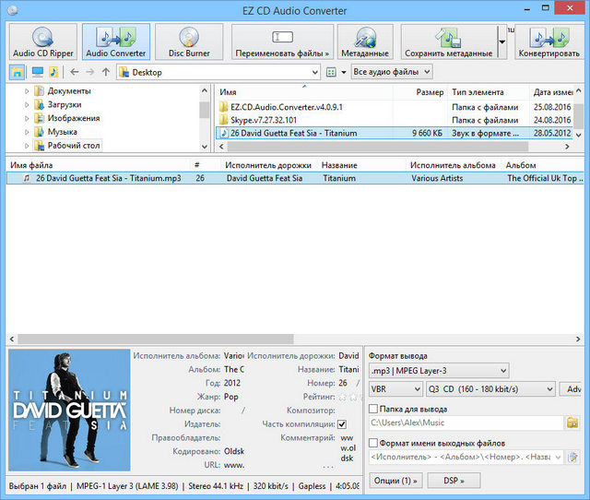The image size is (590, 500).
Task: Switch to the Audio Converter tab
Action: [115, 42]
